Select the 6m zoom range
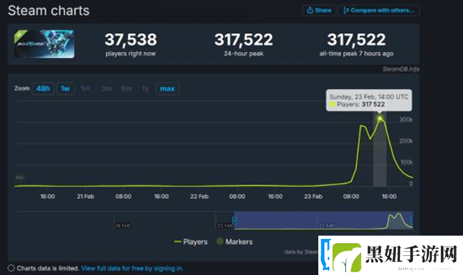The image size is (463, 275). tap(126, 89)
